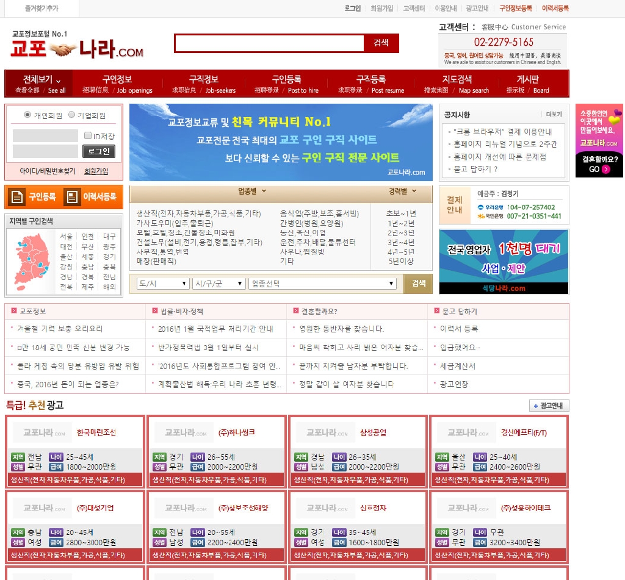
Task: Click the 구인등록 document icon button
Action: tap(34, 197)
